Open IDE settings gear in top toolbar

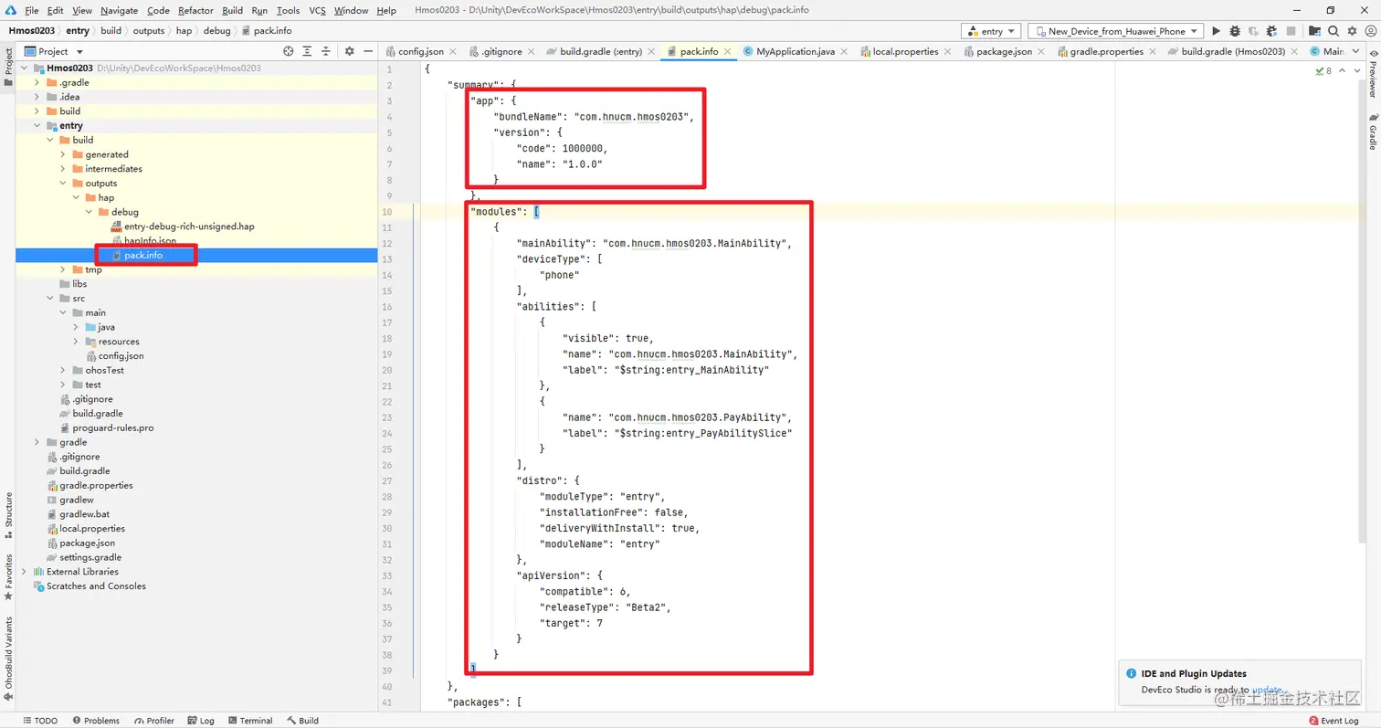pyautogui.click(x=1352, y=31)
